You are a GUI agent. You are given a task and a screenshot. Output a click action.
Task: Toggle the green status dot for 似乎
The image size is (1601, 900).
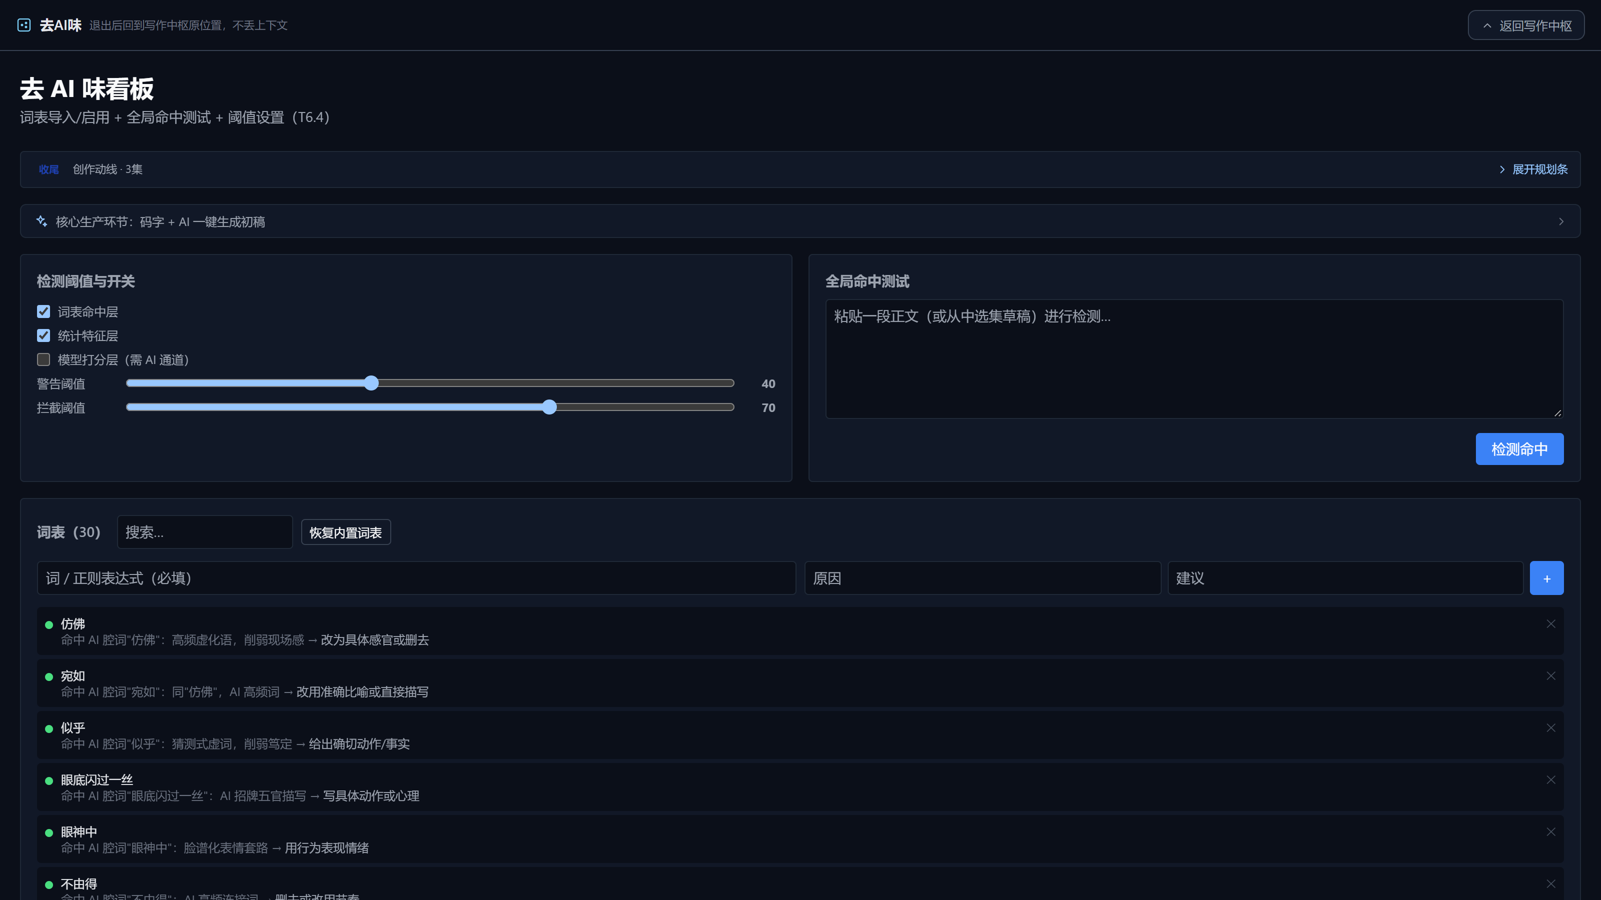49,729
